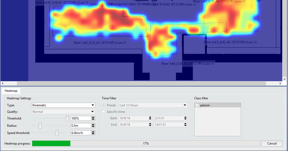
Task: Open the Preset dropdown showing Last 12 Hours
Action: [x=153, y=105]
